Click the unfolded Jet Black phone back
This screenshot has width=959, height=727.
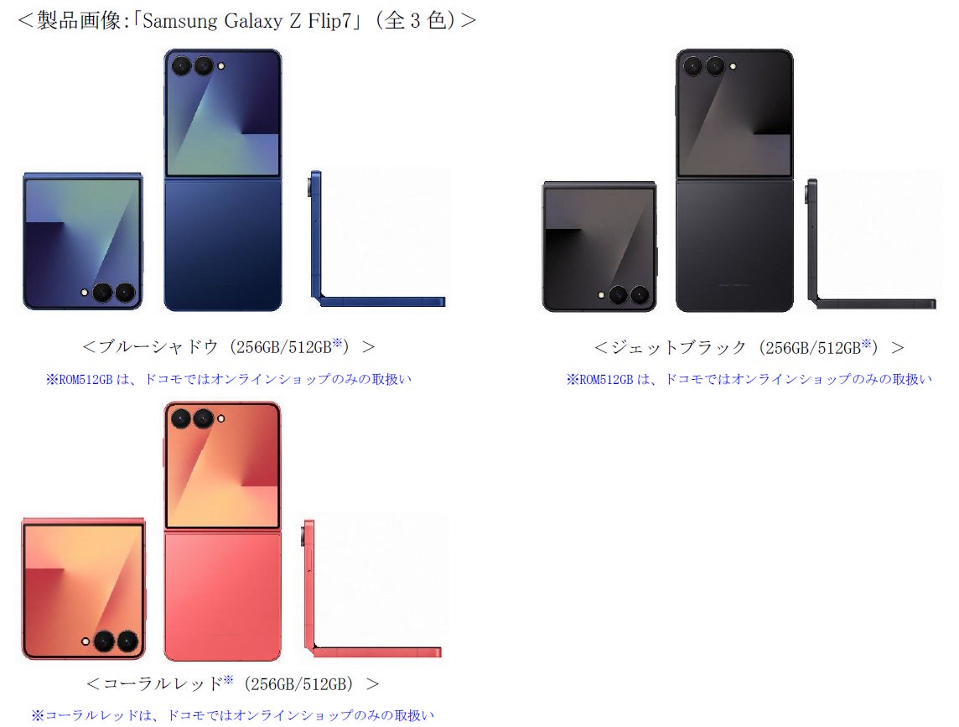pyautogui.click(x=734, y=180)
